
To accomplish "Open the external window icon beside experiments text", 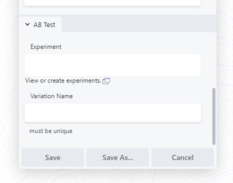I will [106, 81].
